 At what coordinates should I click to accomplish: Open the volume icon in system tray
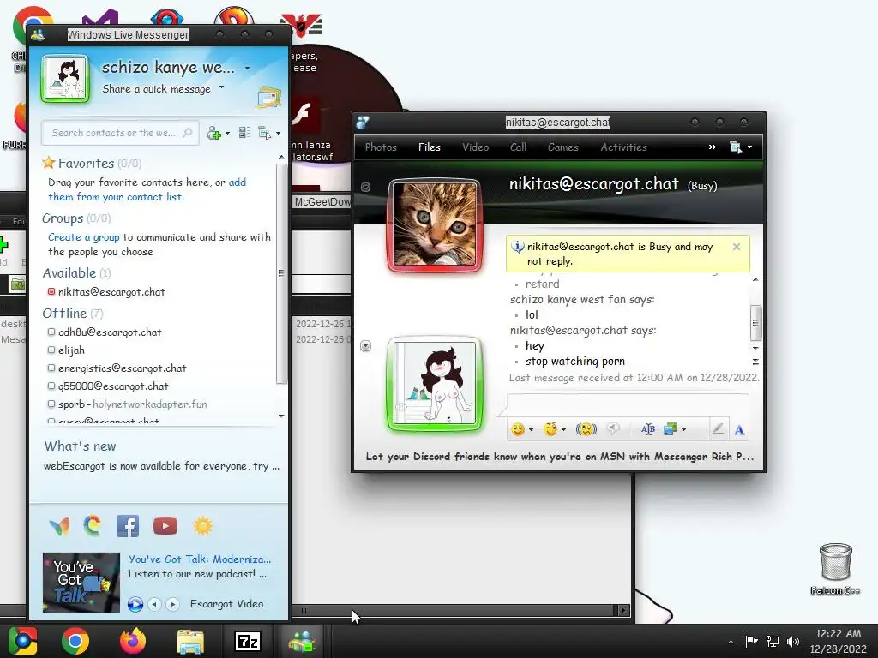pyautogui.click(x=793, y=642)
